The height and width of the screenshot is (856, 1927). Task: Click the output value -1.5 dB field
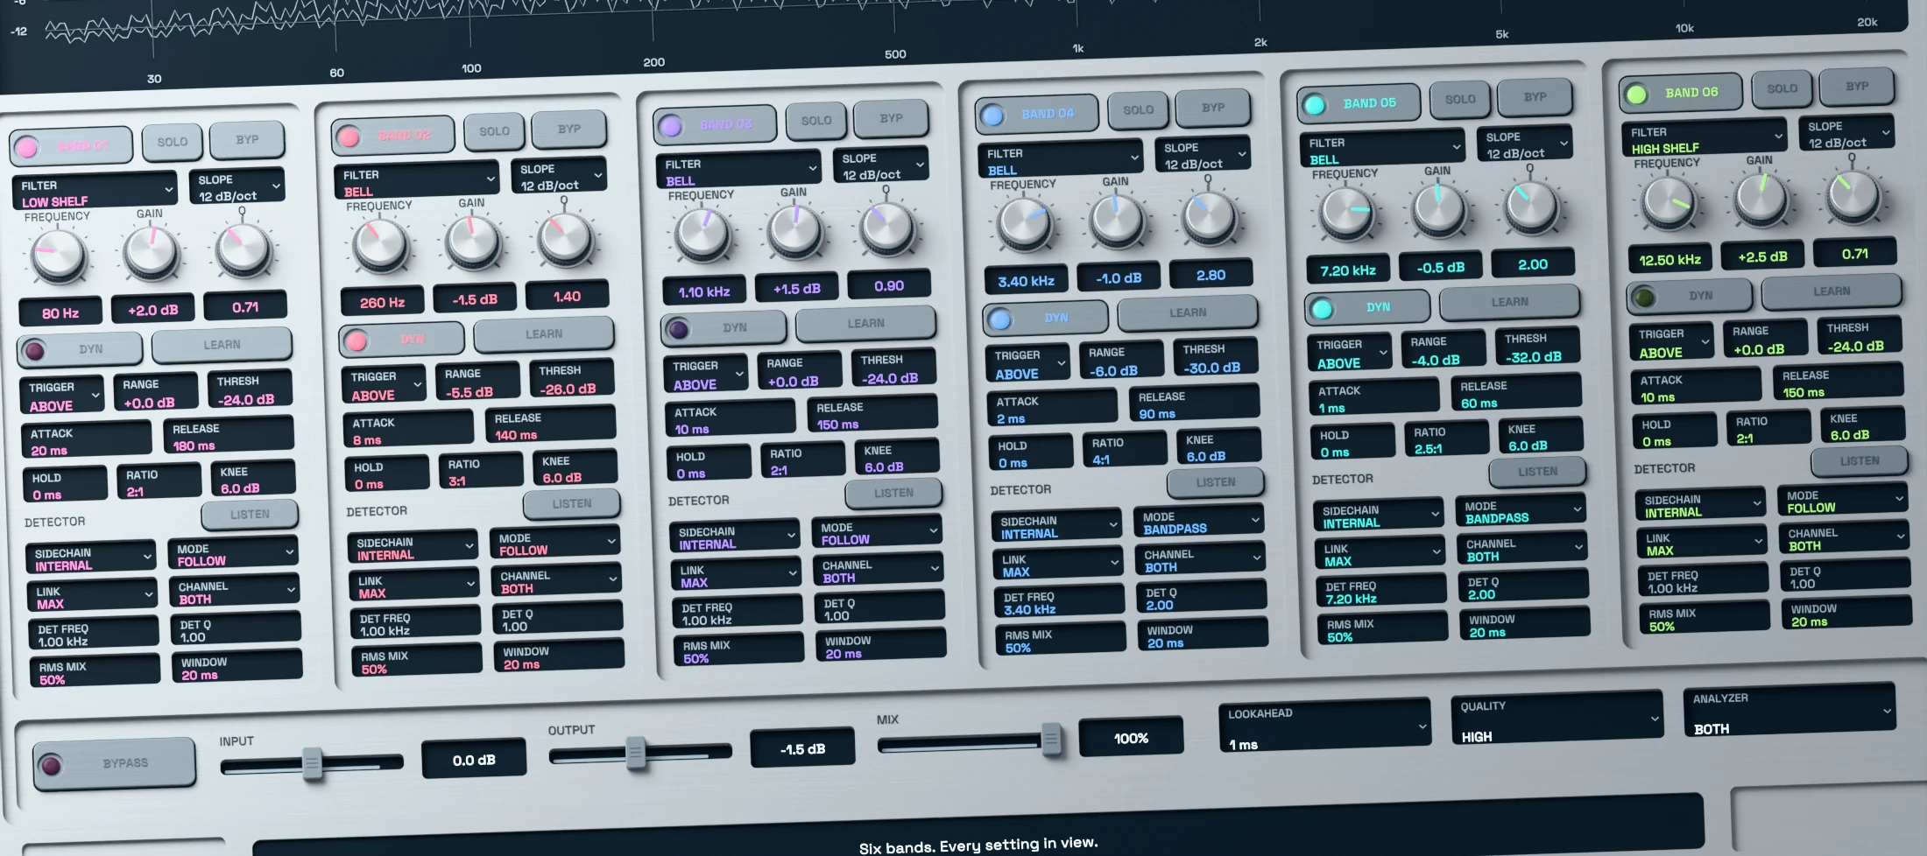click(802, 749)
